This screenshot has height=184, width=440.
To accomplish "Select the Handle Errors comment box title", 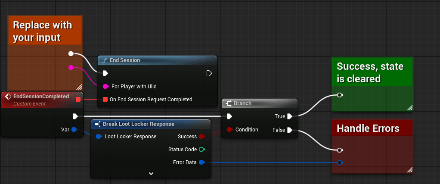I will (368, 128).
